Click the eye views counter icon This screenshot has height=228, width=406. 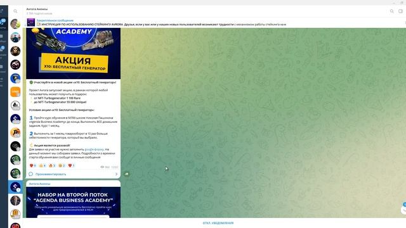click(x=102, y=167)
